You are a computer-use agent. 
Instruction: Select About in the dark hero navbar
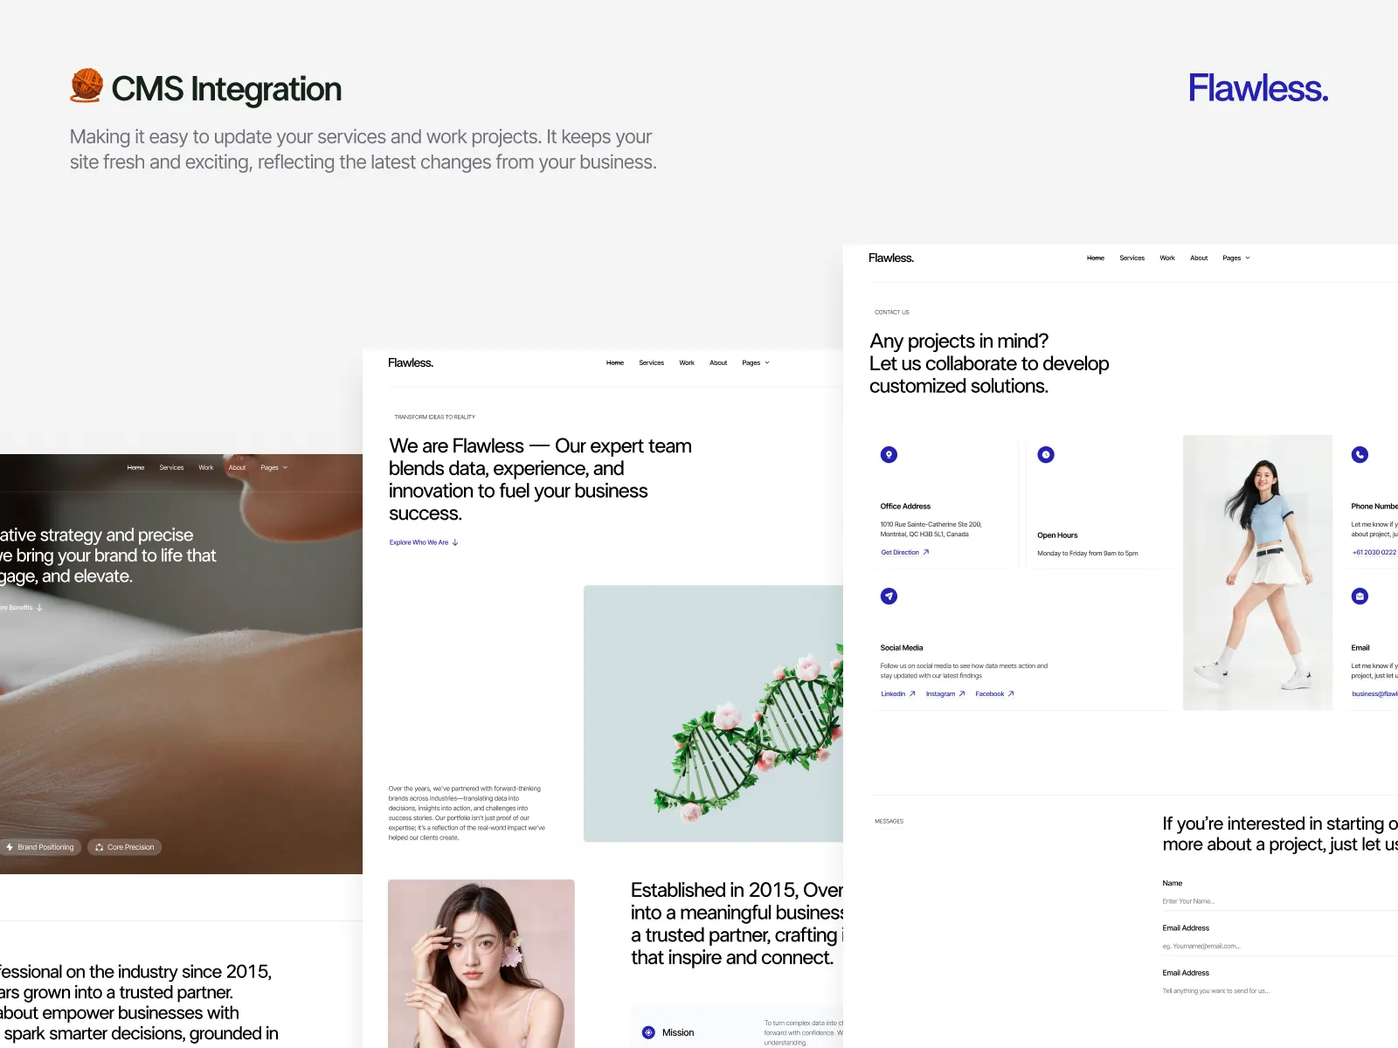tap(237, 467)
